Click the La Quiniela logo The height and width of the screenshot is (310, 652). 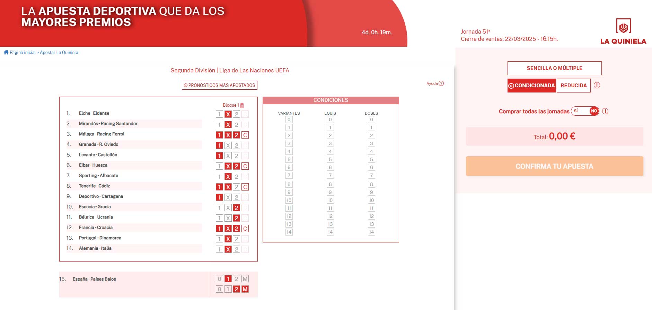[623, 32]
